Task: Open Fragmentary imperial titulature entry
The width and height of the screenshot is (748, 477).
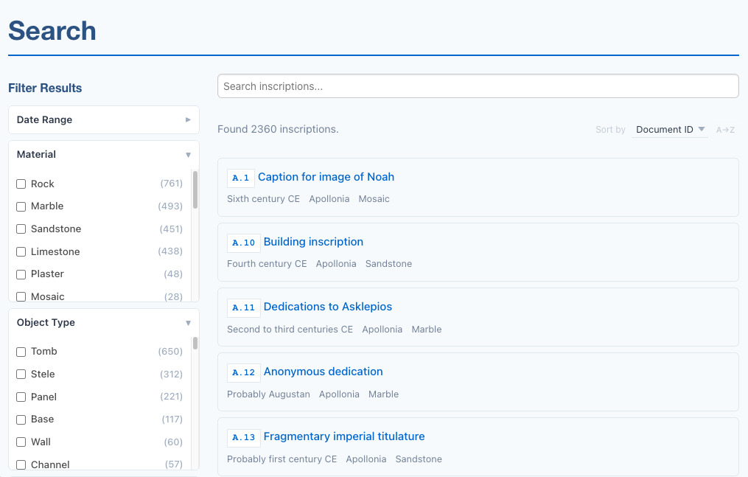Action: point(343,436)
